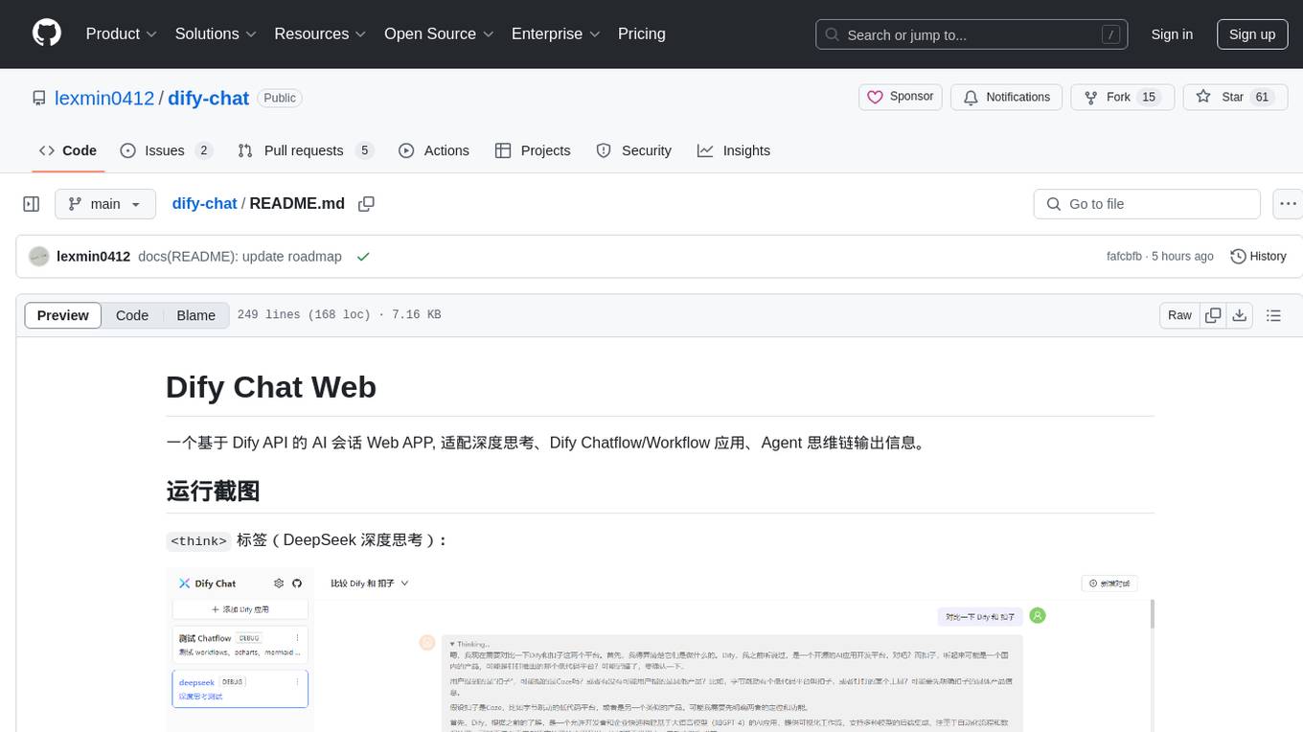This screenshot has width=1303, height=732.
Task: Switch to the Code tab
Action: pyautogui.click(x=68, y=150)
